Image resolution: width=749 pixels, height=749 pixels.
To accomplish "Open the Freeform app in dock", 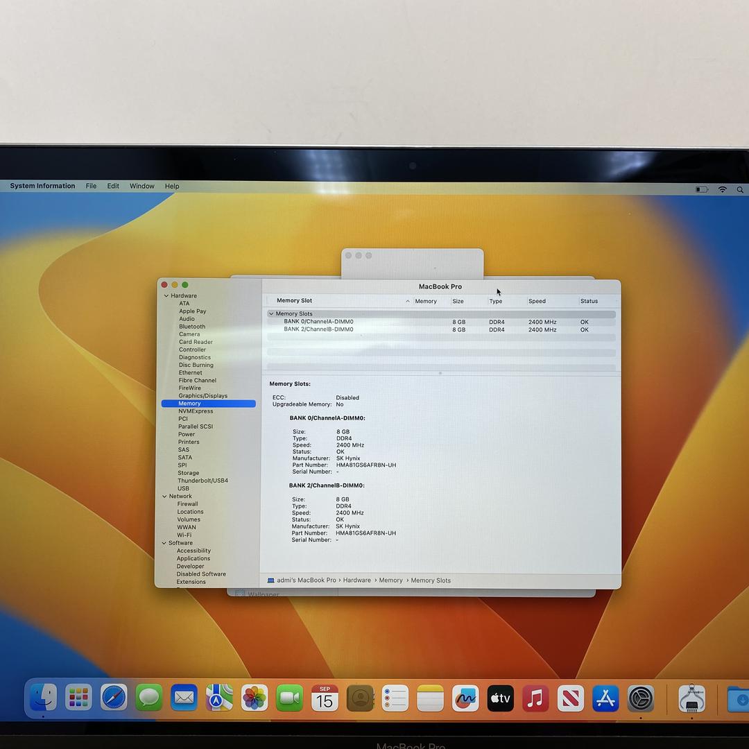I will [465, 698].
